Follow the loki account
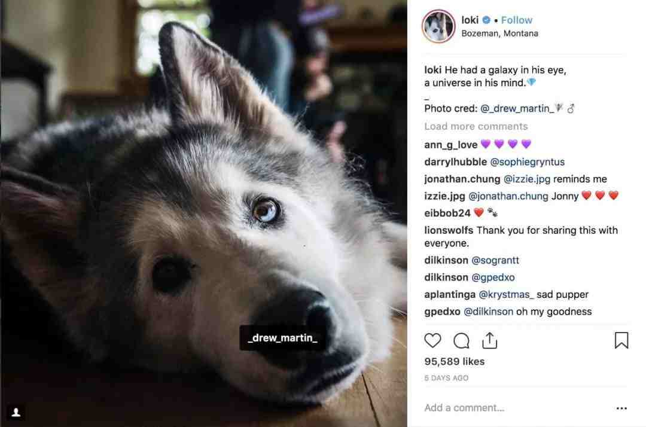The image size is (646, 427). click(517, 20)
